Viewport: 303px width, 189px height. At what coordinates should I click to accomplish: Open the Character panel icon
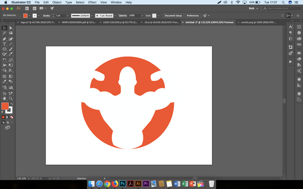[x=291, y=27]
